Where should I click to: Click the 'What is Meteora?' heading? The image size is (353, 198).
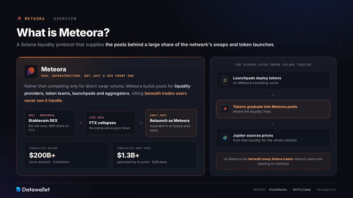click(x=63, y=32)
